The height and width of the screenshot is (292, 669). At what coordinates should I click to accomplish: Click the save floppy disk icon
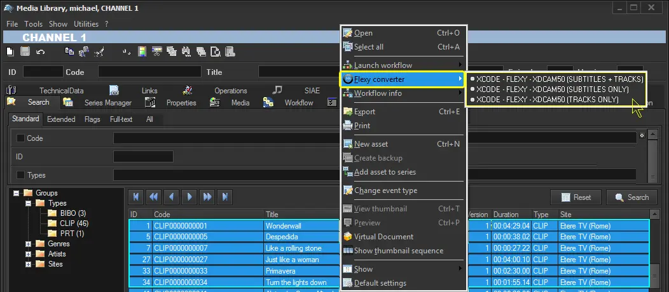tap(25, 51)
